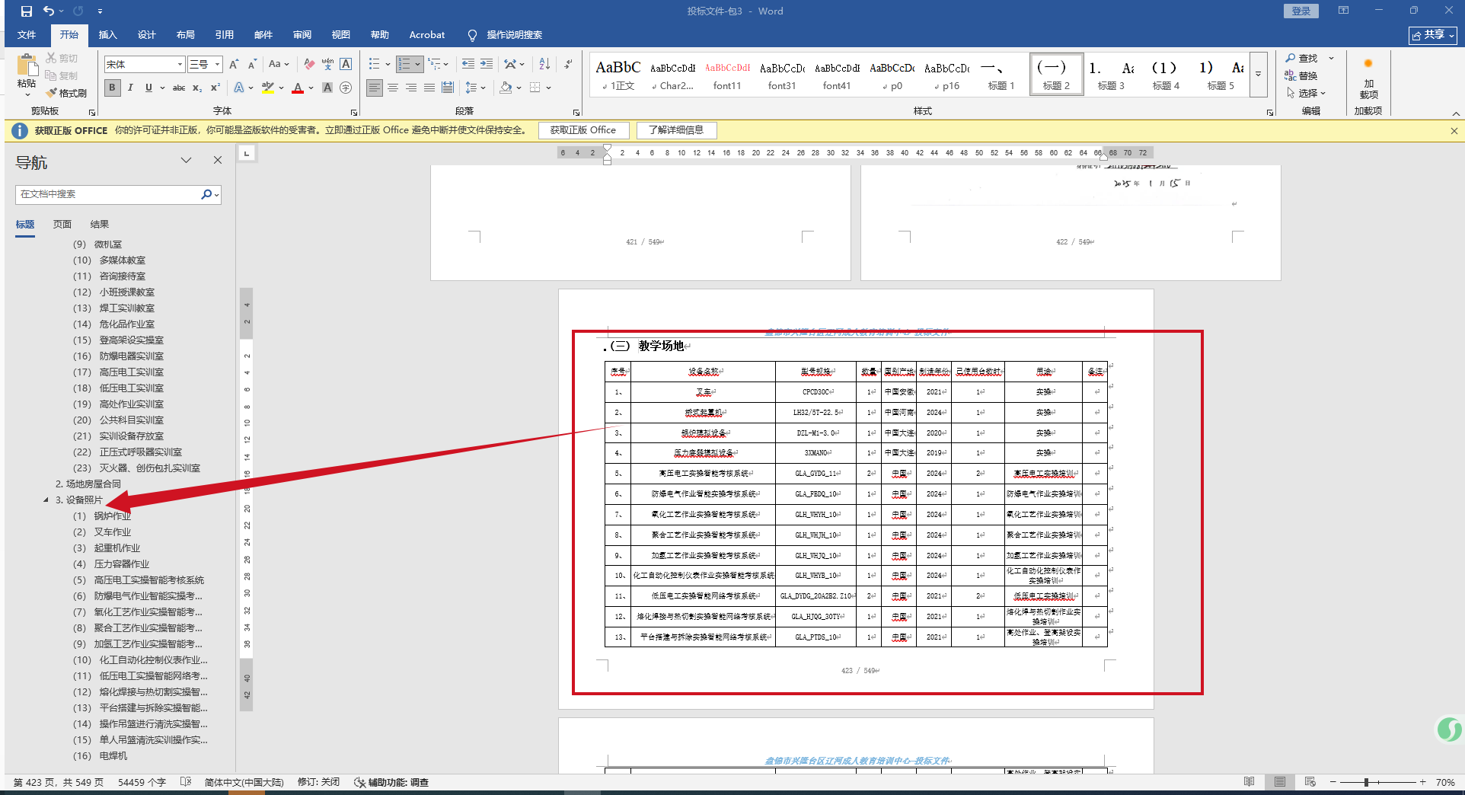Toggle underline formatting
1465x795 pixels.
[x=148, y=88]
